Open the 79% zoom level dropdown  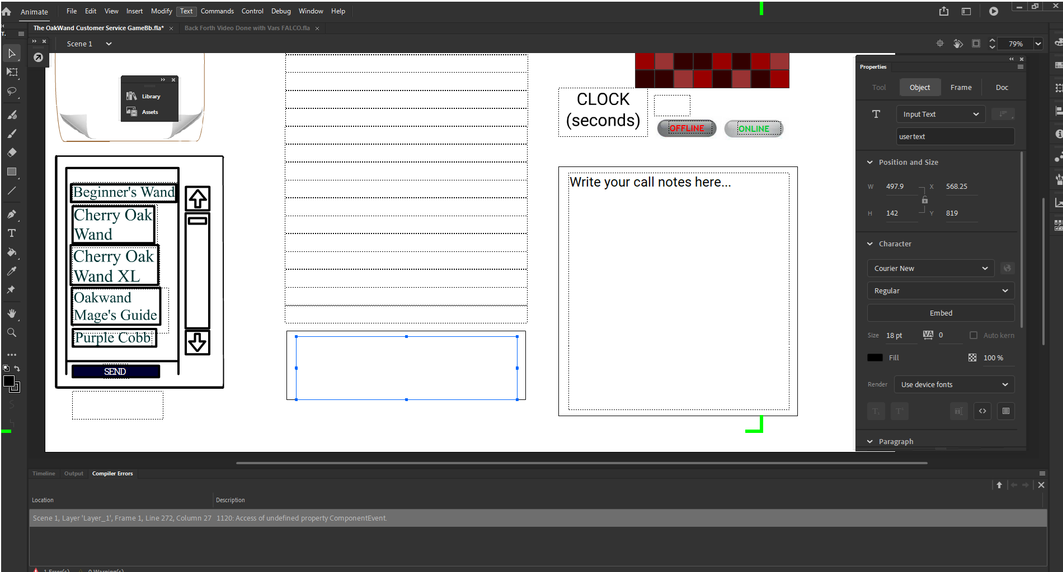(x=1037, y=44)
